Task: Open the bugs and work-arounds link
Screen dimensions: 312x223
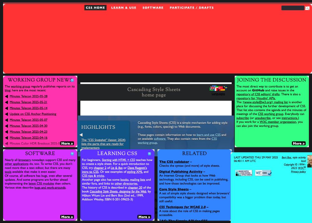Action: 50,187
